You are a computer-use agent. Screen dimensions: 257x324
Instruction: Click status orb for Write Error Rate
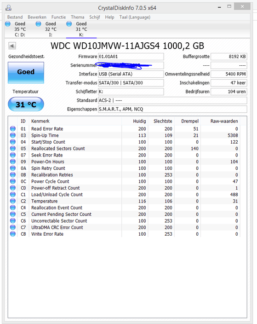point(13,234)
